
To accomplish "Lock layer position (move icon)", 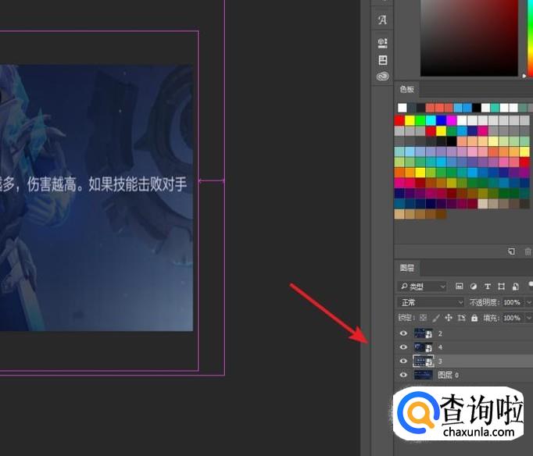I will click(449, 318).
